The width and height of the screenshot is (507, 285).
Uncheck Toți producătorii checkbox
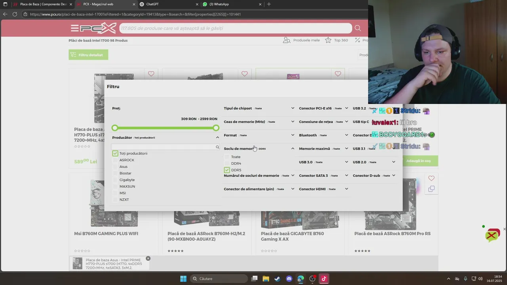[x=115, y=153]
